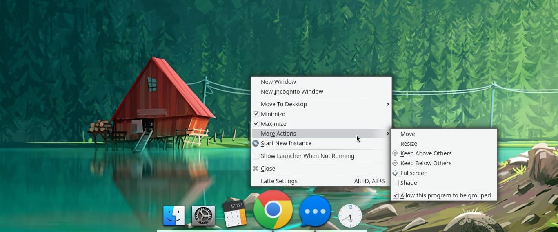This screenshot has height=232, width=558.
Task: Click the X icon beside Close
Action: click(x=256, y=169)
